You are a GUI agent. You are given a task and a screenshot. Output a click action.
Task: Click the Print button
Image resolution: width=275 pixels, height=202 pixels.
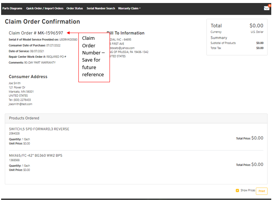(261, 191)
